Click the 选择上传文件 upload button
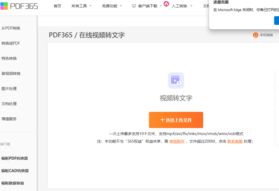This screenshot has width=279, height=191. pos(176,120)
